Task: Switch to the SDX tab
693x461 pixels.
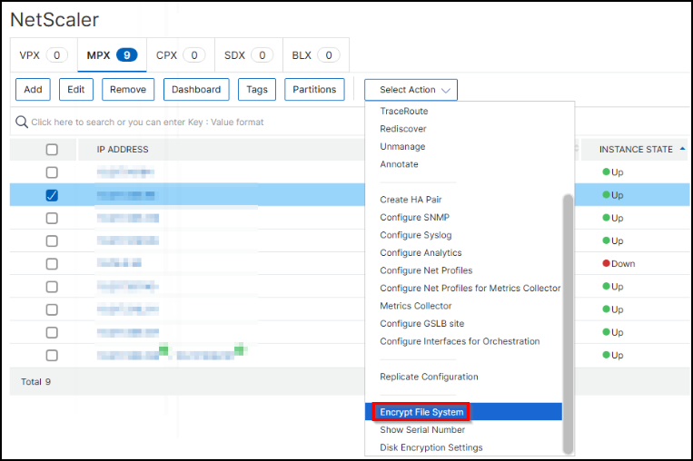Action: [x=248, y=55]
